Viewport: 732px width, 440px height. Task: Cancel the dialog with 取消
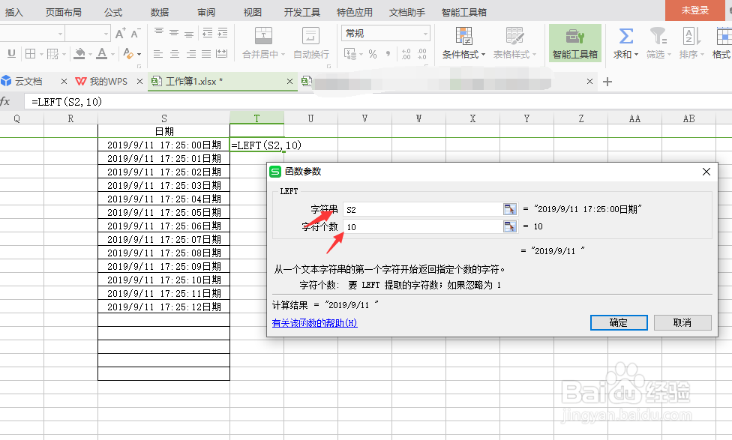point(682,322)
